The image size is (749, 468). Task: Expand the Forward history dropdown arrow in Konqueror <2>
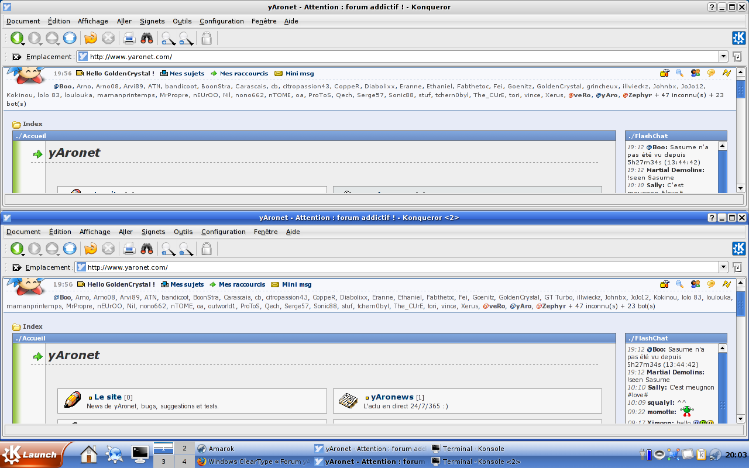click(x=40, y=255)
